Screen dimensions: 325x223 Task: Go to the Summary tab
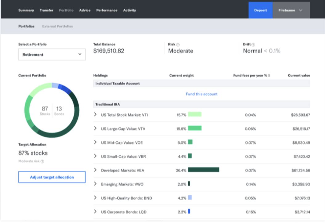point(26,10)
